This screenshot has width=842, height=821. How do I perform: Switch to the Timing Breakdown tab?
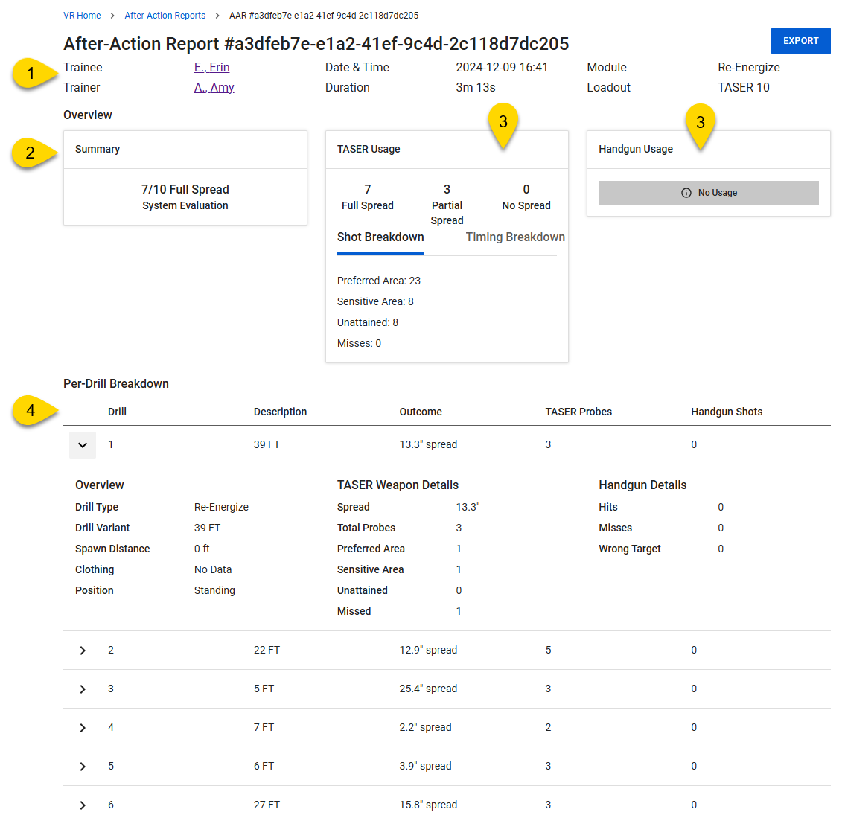pos(514,237)
